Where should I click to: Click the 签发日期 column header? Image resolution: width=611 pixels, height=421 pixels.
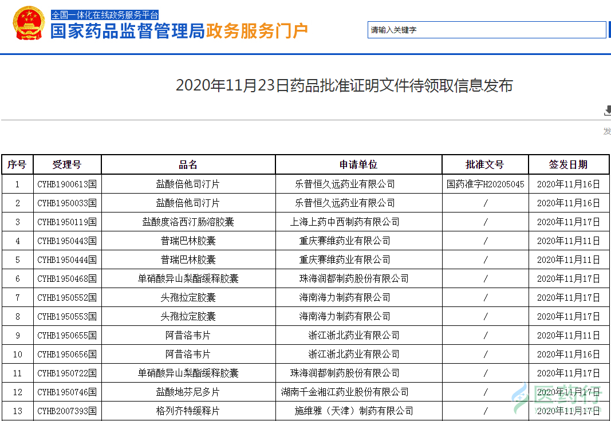(569, 164)
